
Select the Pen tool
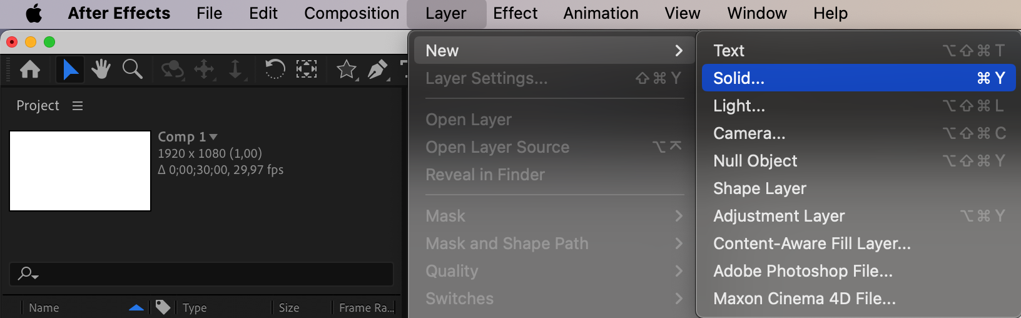[x=377, y=69]
